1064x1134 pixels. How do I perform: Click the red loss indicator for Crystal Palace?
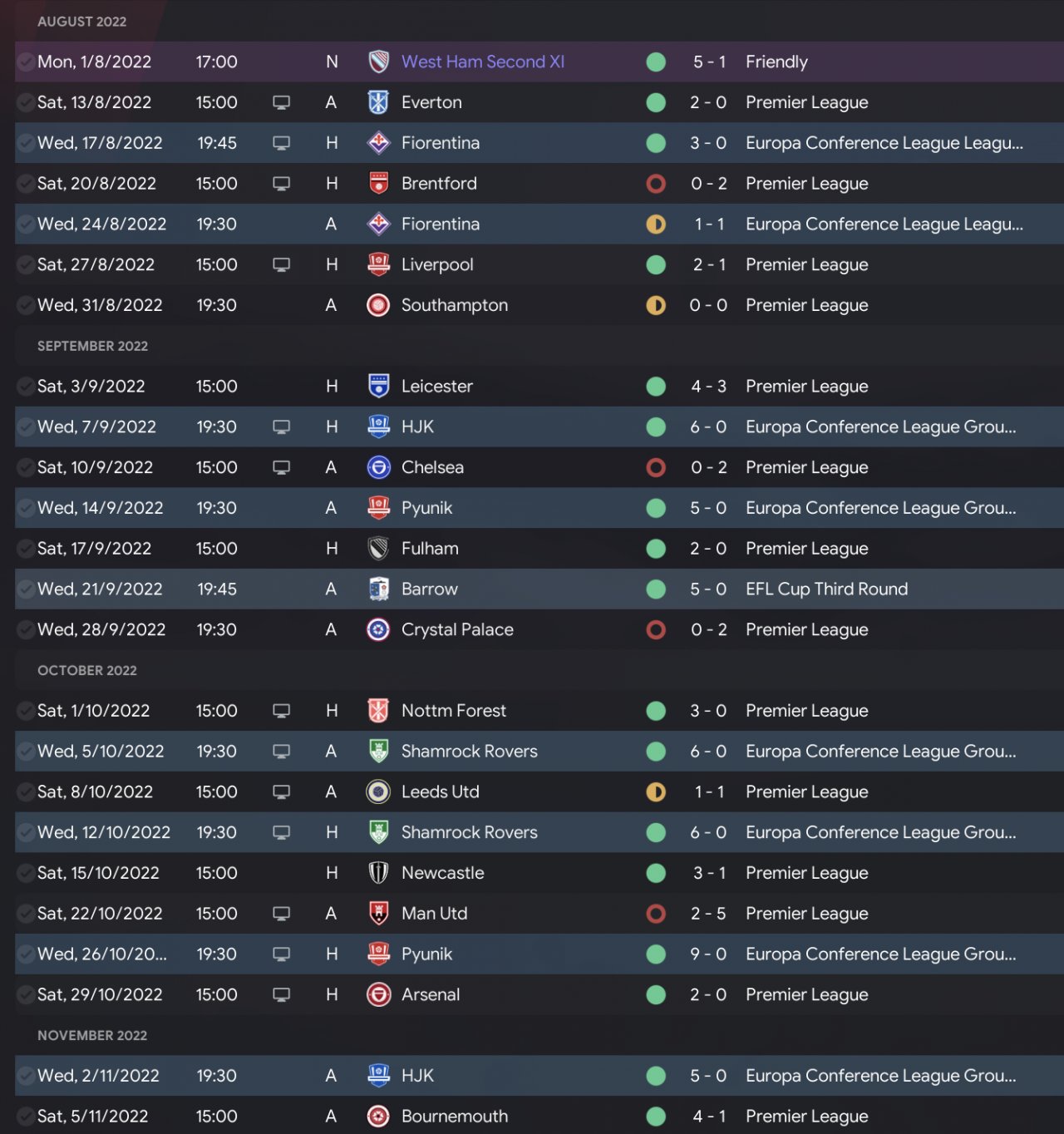[x=656, y=630]
